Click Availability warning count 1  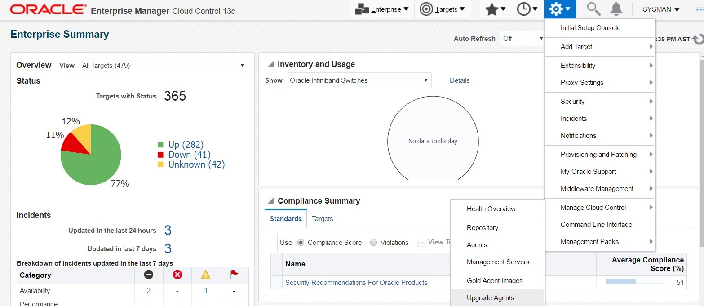pos(206,291)
